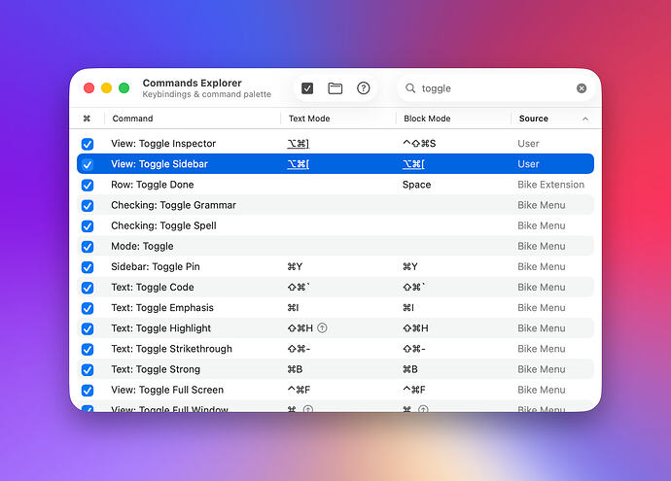Click the command symbol column header
The height and width of the screenshot is (481, 671).
pyautogui.click(x=87, y=119)
